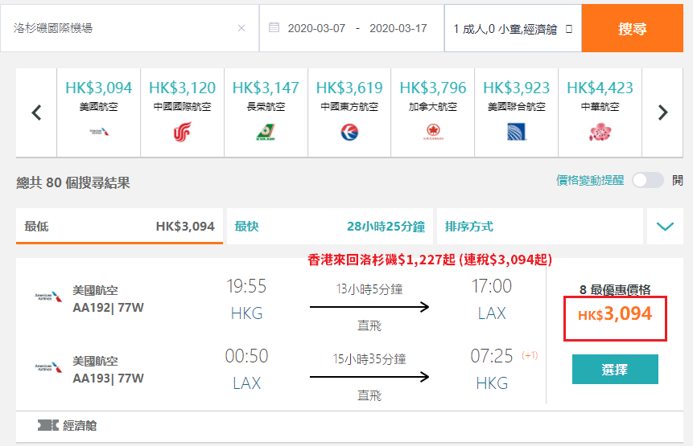Image resolution: width=693 pixels, height=446 pixels.
Task: Open the 排序方式 sort options
Action: (x=539, y=227)
